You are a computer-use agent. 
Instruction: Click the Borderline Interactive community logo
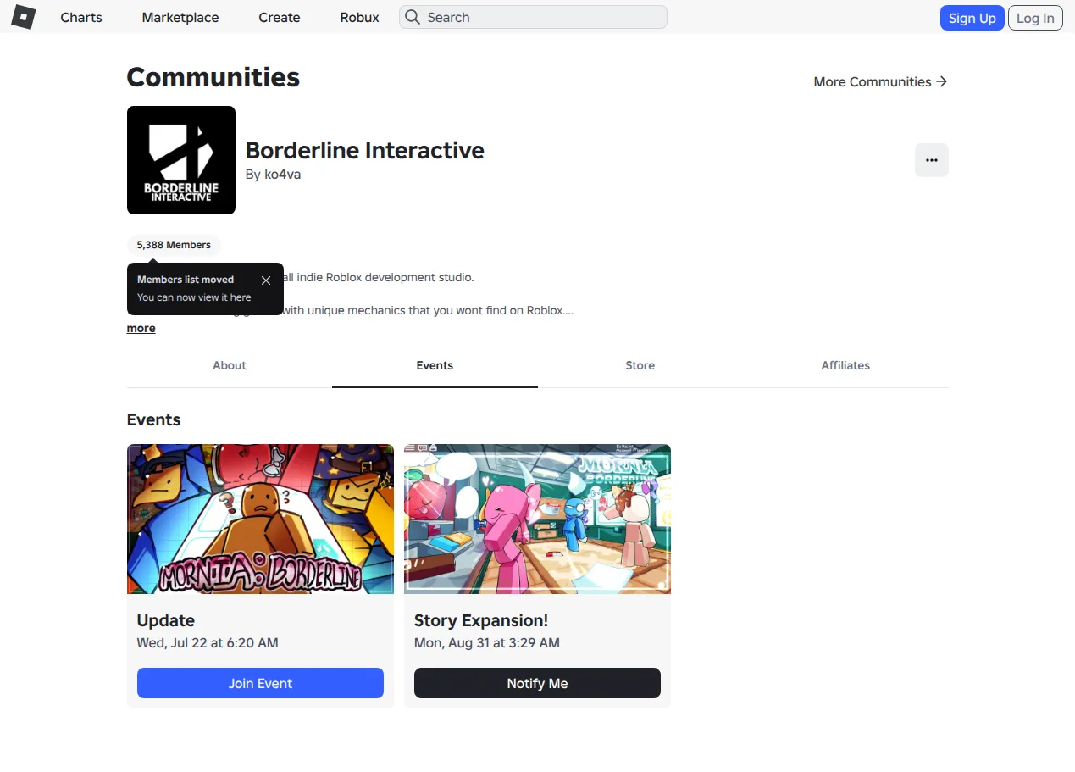(x=181, y=160)
